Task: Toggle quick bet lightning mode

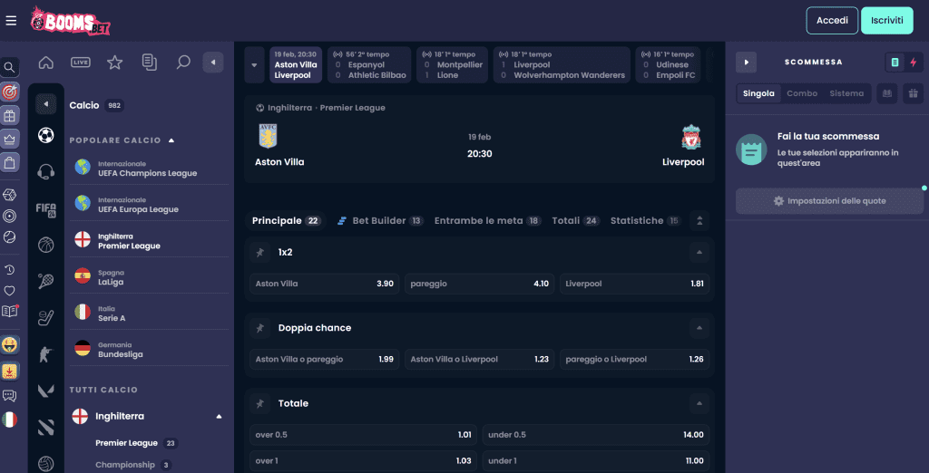Action: [x=913, y=63]
